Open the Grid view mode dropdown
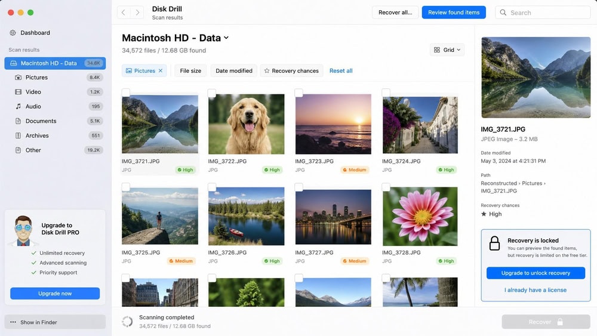The image size is (597, 336). (x=447, y=50)
